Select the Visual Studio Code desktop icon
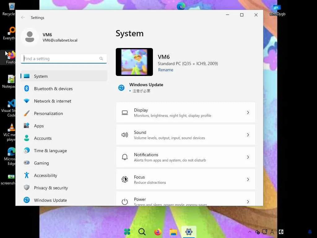Viewport: 317px width, 238px height. tap(8, 108)
